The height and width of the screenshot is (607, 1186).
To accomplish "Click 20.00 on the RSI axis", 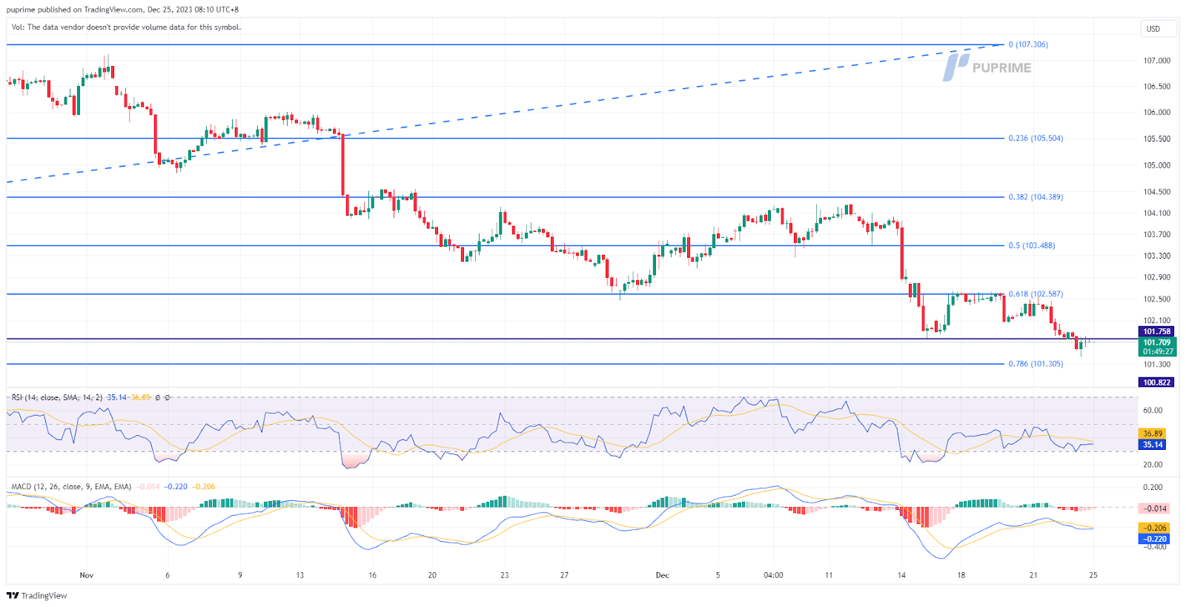I will click(1153, 465).
